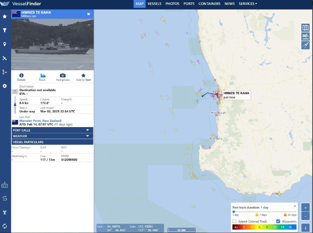Click the ATD Feb 14, 07:07 UTC text
The width and height of the screenshot is (313, 233).
click(x=36, y=124)
